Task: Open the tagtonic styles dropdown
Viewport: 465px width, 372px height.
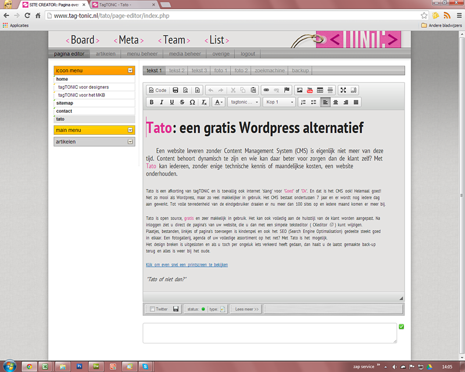Action: (x=244, y=102)
